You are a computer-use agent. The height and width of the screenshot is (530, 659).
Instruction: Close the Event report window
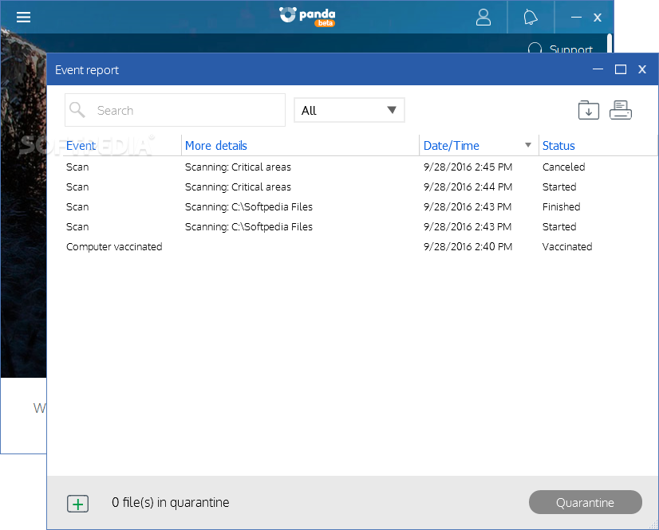[641, 69]
